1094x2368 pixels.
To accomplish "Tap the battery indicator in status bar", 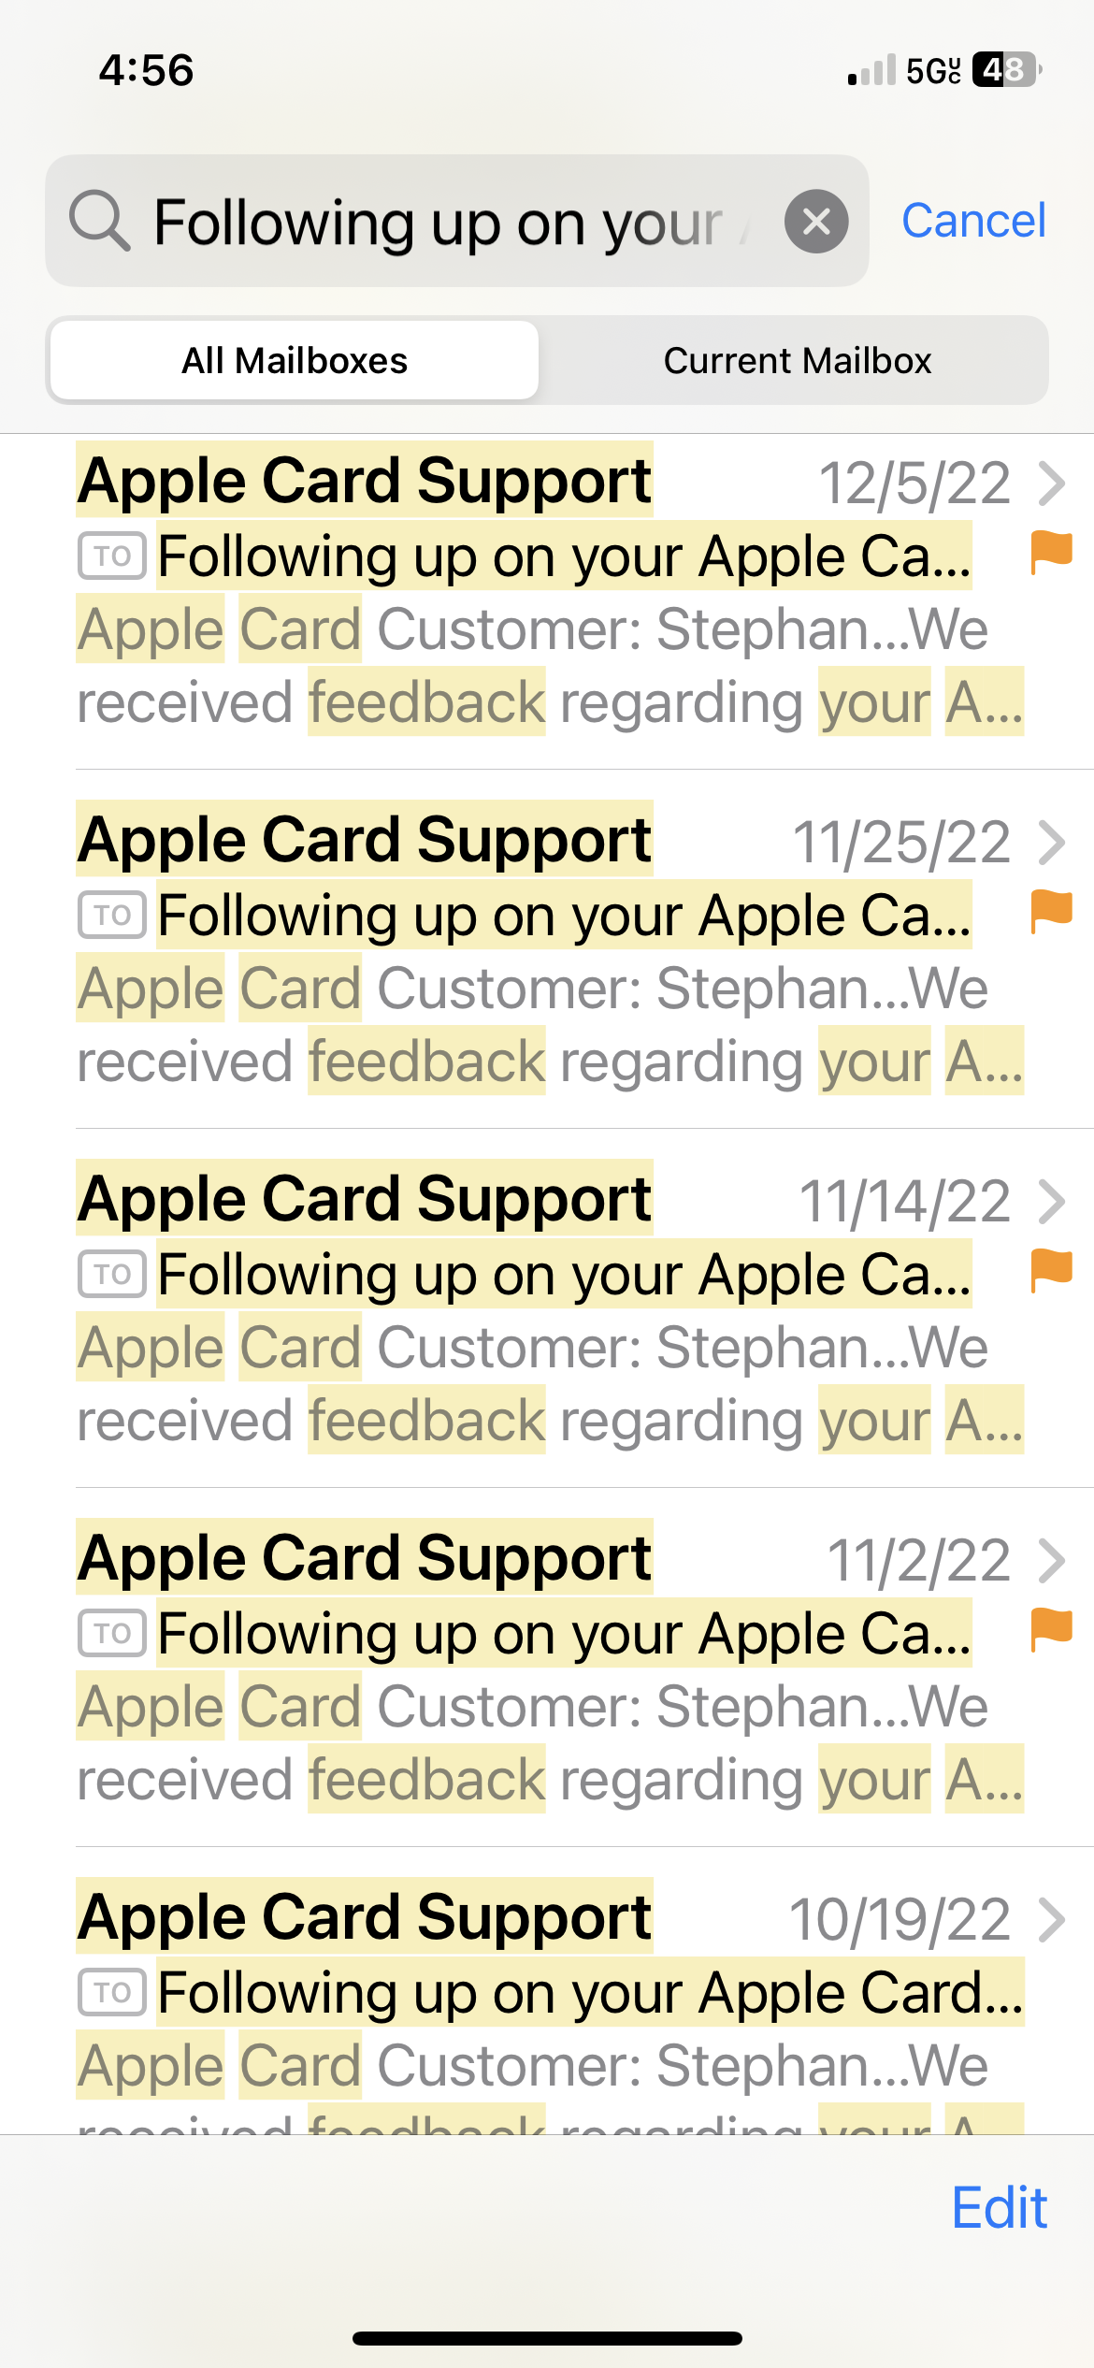I will click(x=1006, y=69).
